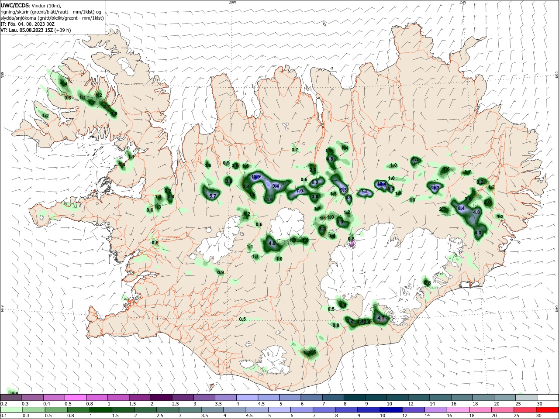Select the 2.6 rainfall label
This screenshot has width=559, height=419.
235,166
